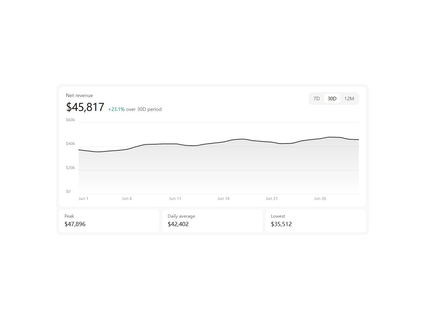Click the Net revenue title
The width and height of the screenshot is (425, 319).
point(79,95)
